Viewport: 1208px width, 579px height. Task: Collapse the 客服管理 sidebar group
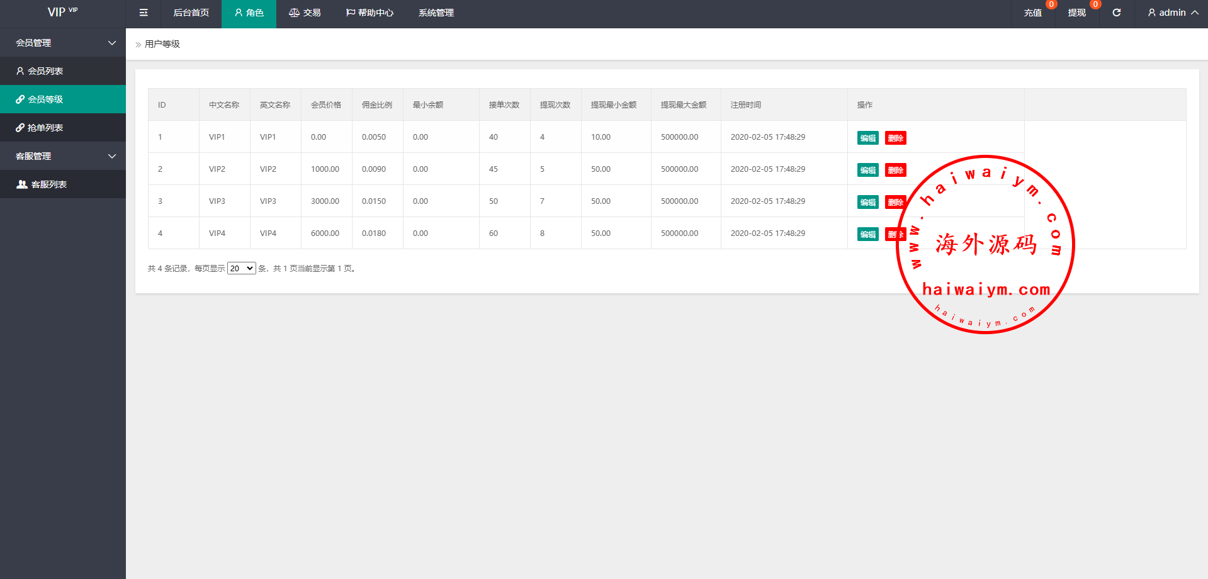click(63, 156)
